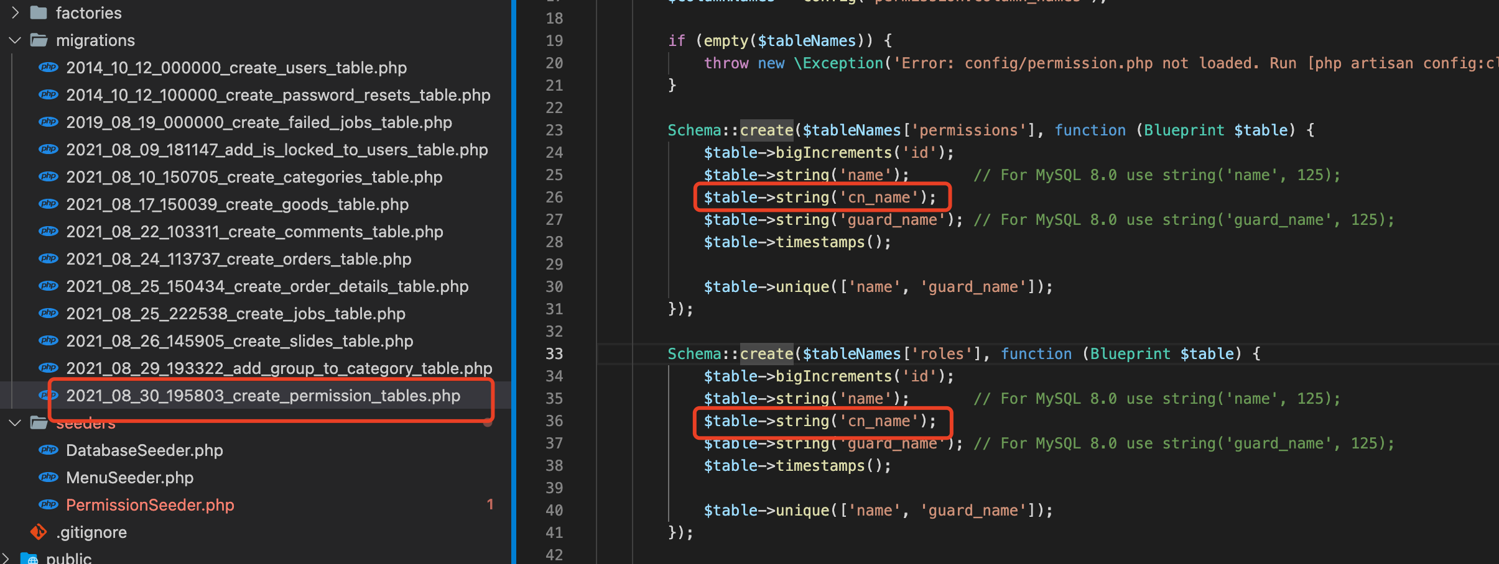The width and height of the screenshot is (1499, 564).
Task: Select the migrations folder label
Action: click(x=95, y=40)
